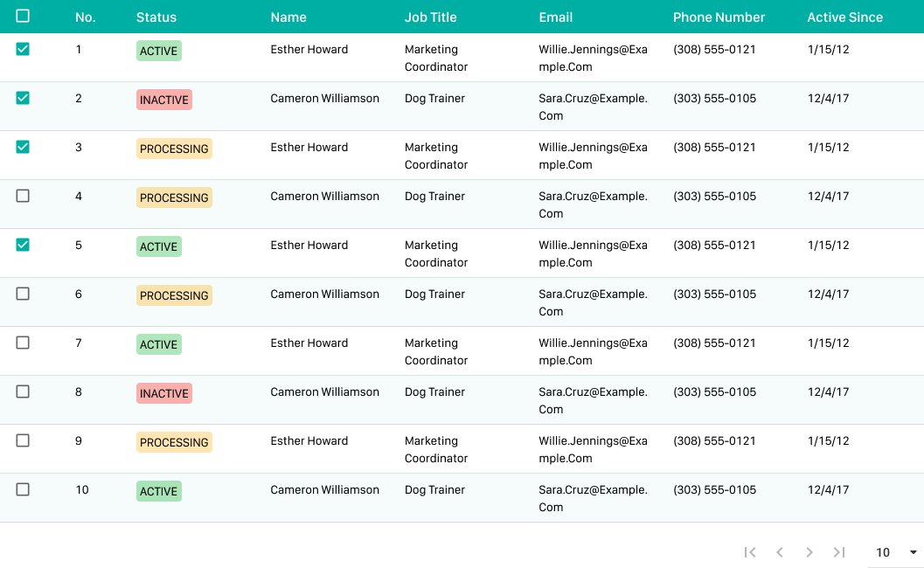Sort by the Phone Number column header

point(719,17)
